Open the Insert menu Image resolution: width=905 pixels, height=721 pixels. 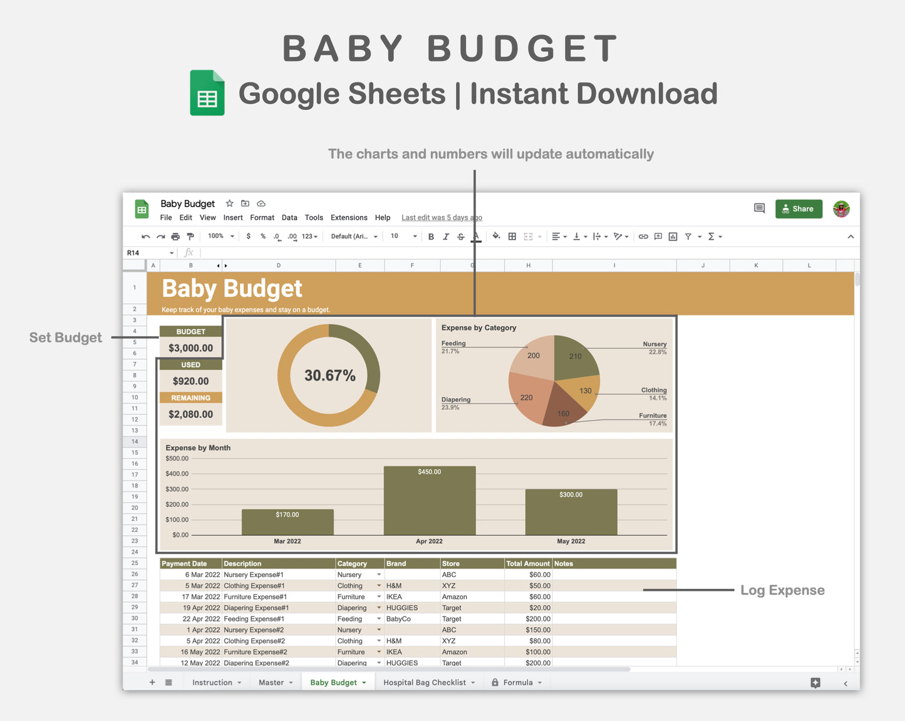[232, 217]
